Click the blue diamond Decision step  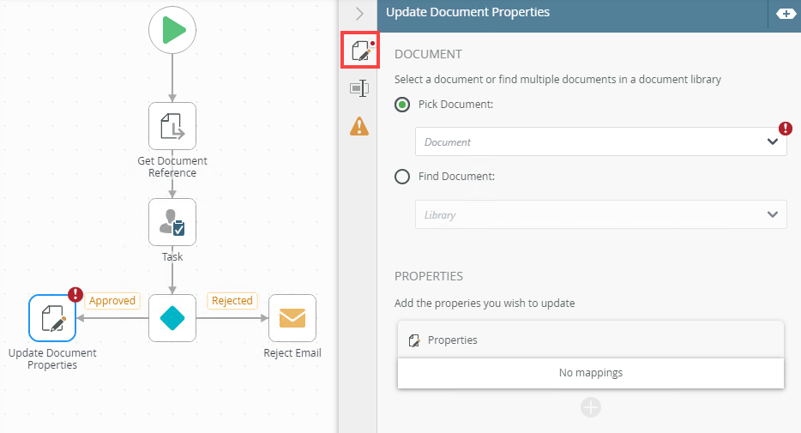pyautogui.click(x=172, y=318)
